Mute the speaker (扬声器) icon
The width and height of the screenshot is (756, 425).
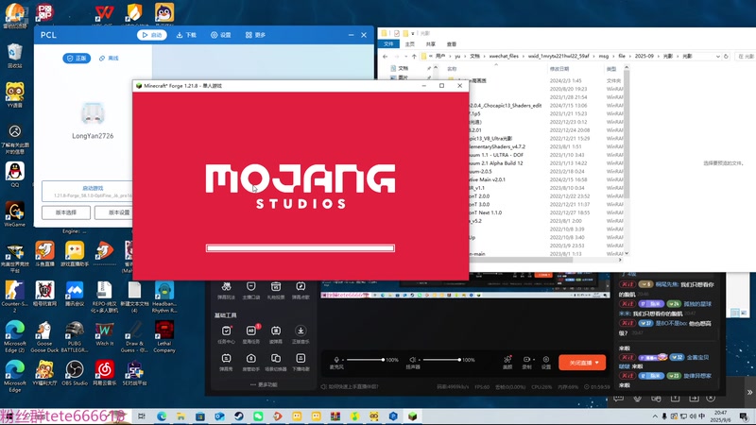pyautogui.click(x=413, y=360)
